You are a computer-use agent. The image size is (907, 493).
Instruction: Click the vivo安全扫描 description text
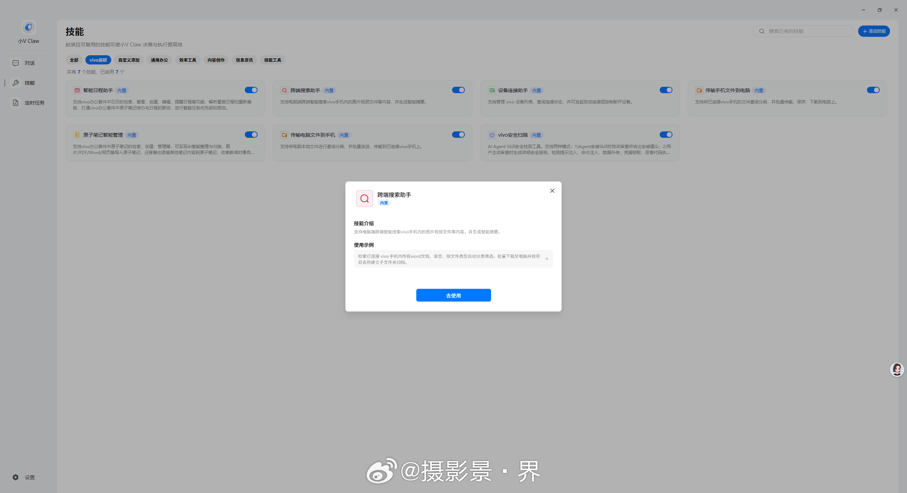tap(580, 149)
